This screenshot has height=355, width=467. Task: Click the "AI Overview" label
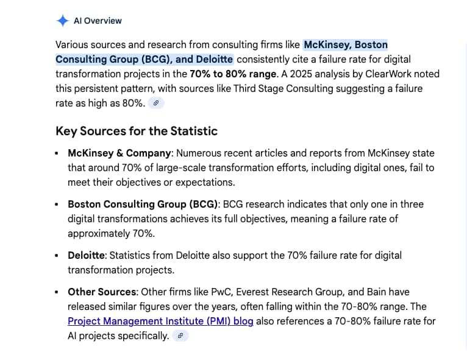(x=98, y=21)
